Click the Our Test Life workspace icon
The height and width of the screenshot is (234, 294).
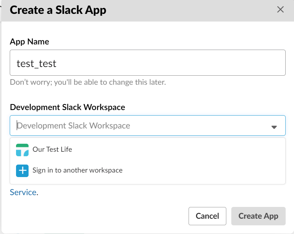click(22, 150)
